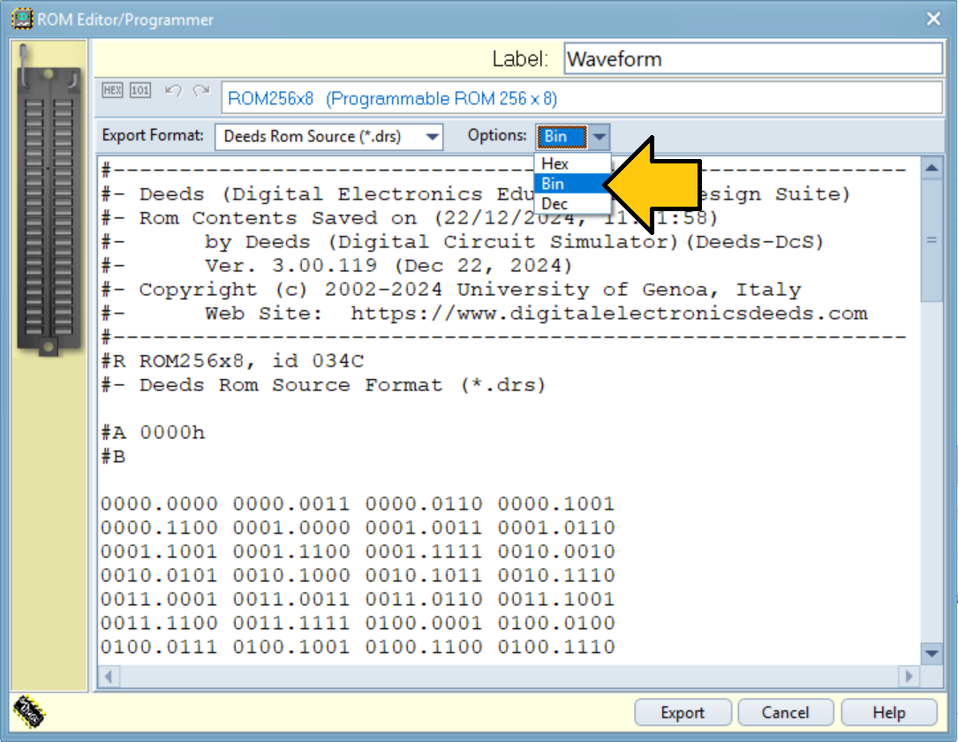Screen dimensions: 958x742
Task: Click the Cancel button
Action: [x=786, y=712]
